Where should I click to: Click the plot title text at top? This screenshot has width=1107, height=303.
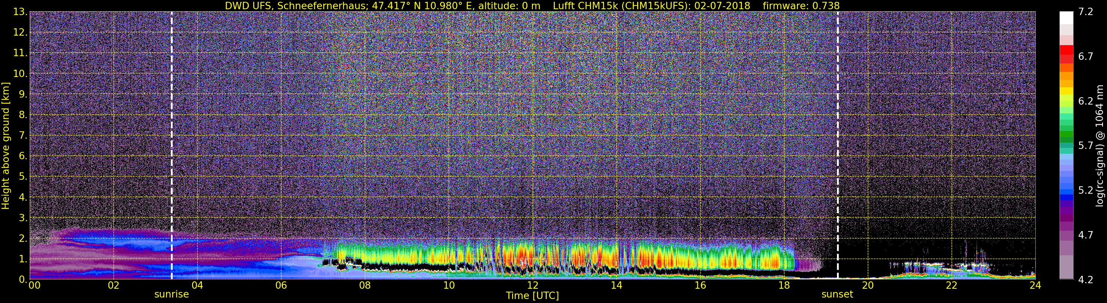tap(532, 6)
